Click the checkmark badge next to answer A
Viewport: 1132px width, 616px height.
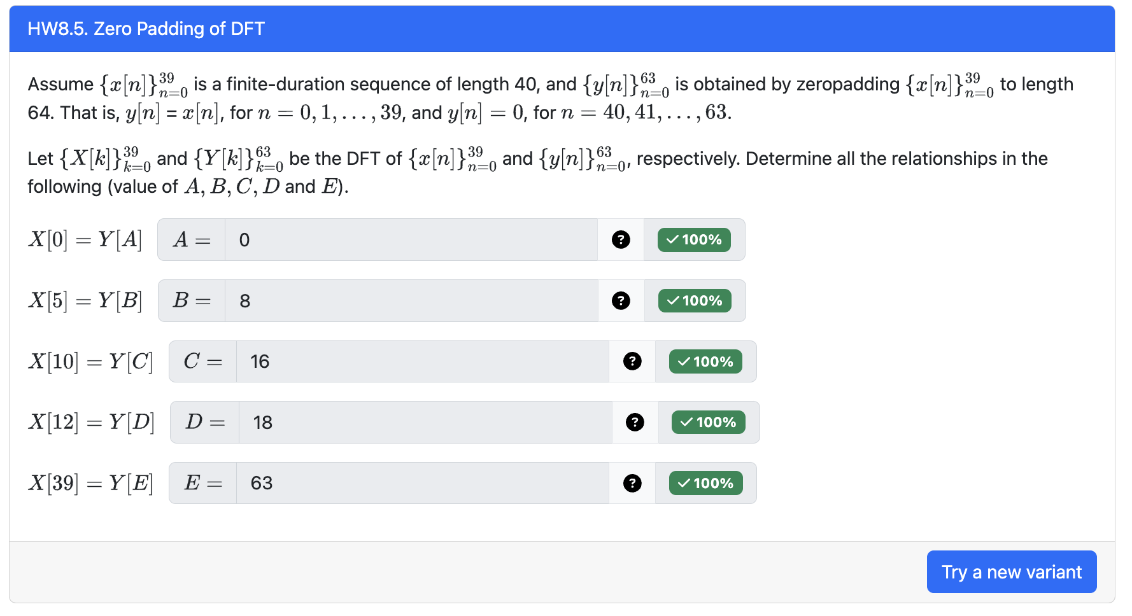(693, 240)
